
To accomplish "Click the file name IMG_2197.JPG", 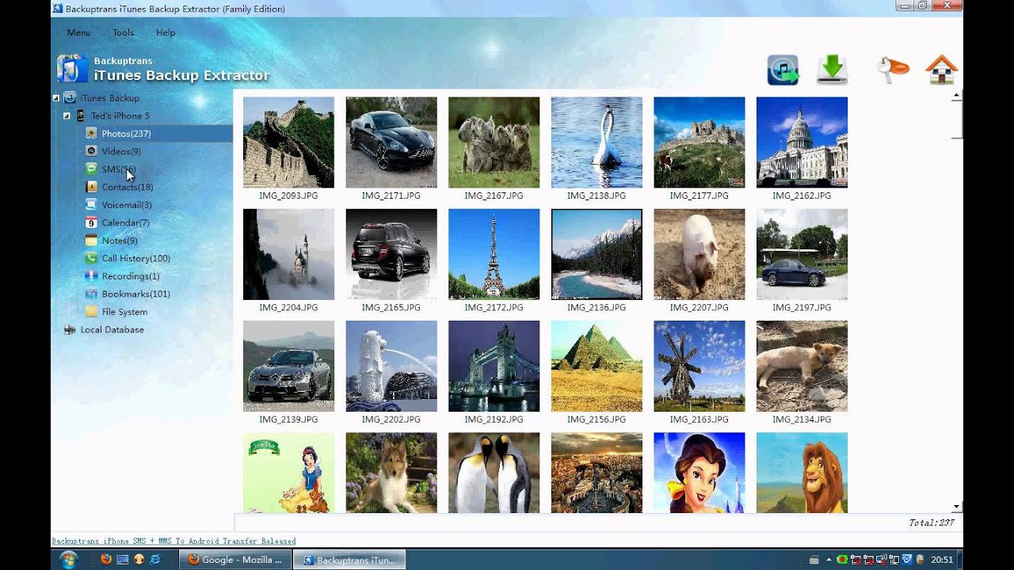I will pos(802,307).
